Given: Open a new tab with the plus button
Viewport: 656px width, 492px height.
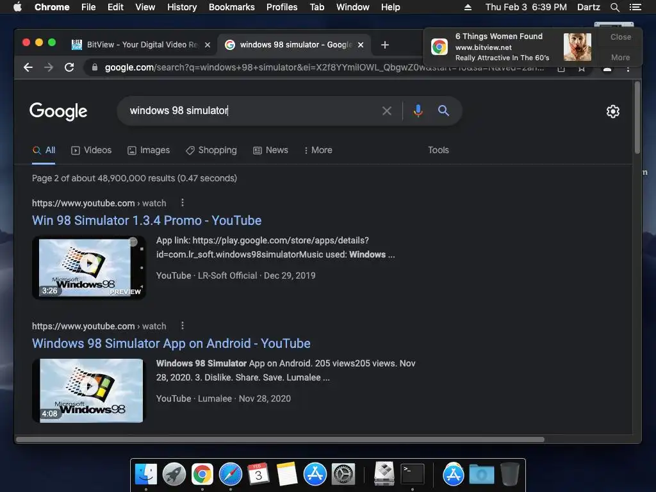Looking at the screenshot, I should [x=385, y=45].
